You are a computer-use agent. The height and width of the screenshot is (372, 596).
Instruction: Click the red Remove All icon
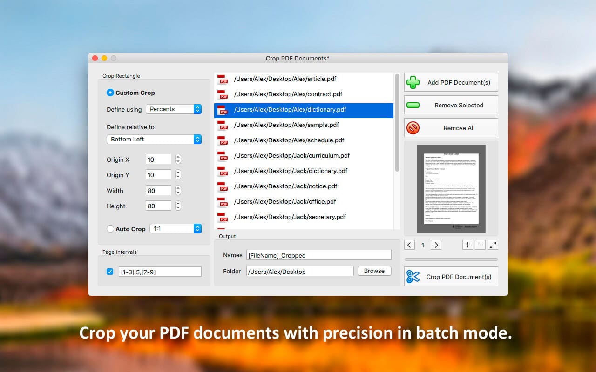(x=413, y=128)
